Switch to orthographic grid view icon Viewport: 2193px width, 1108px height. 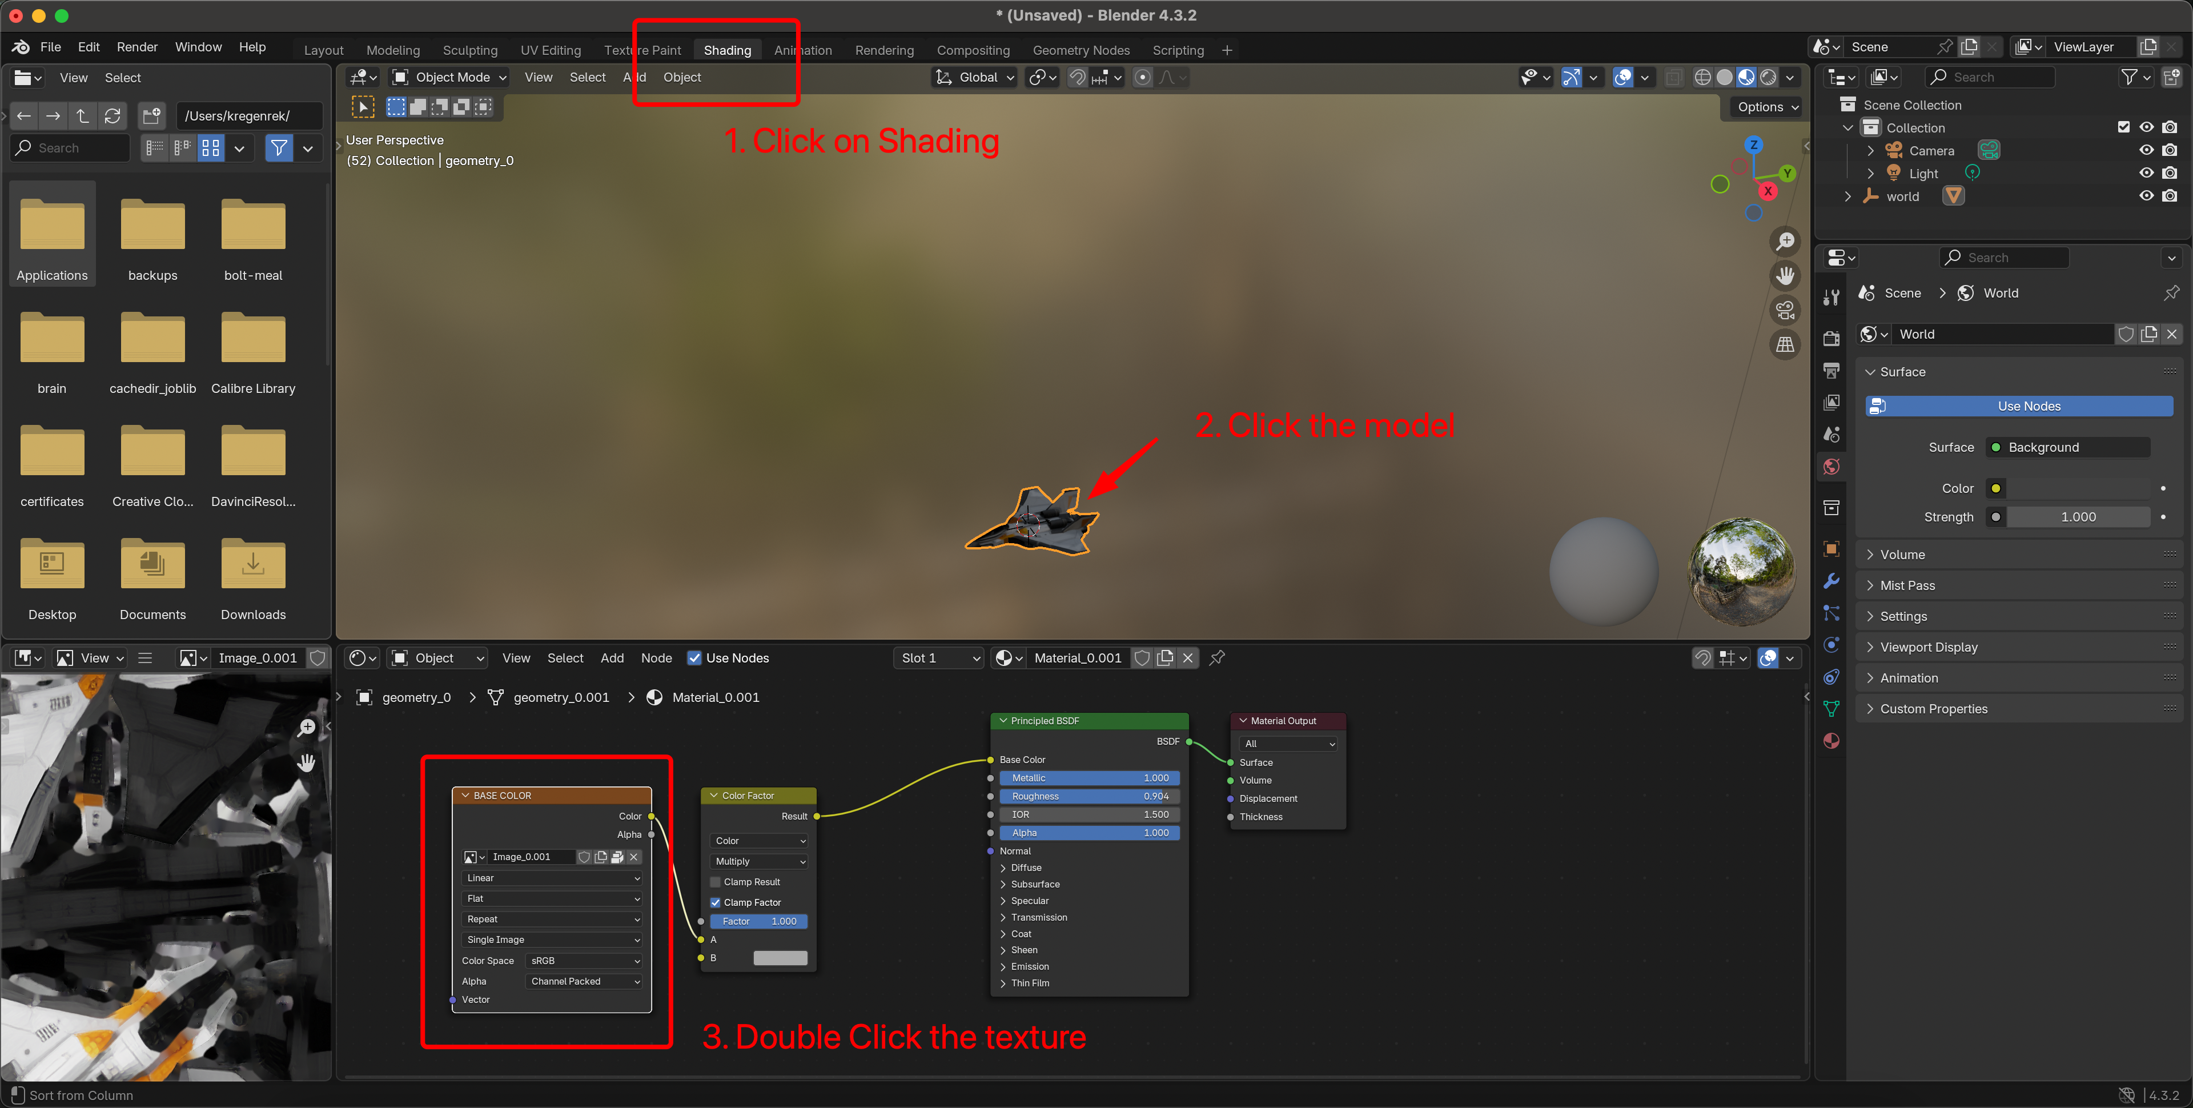(1785, 345)
